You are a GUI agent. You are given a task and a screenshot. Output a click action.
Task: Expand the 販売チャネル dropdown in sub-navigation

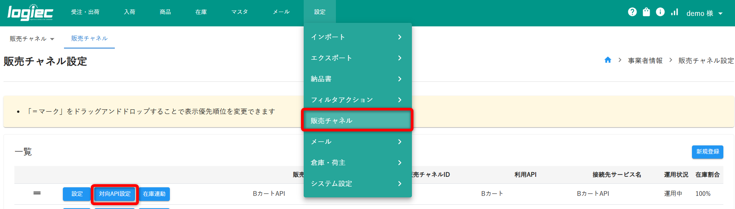[x=32, y=39]
